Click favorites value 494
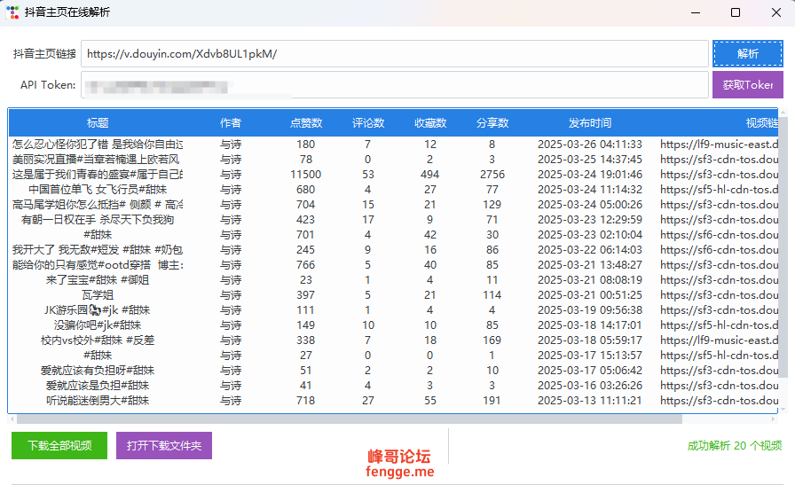This screenshot has height=485, width=795. [430, 175]
